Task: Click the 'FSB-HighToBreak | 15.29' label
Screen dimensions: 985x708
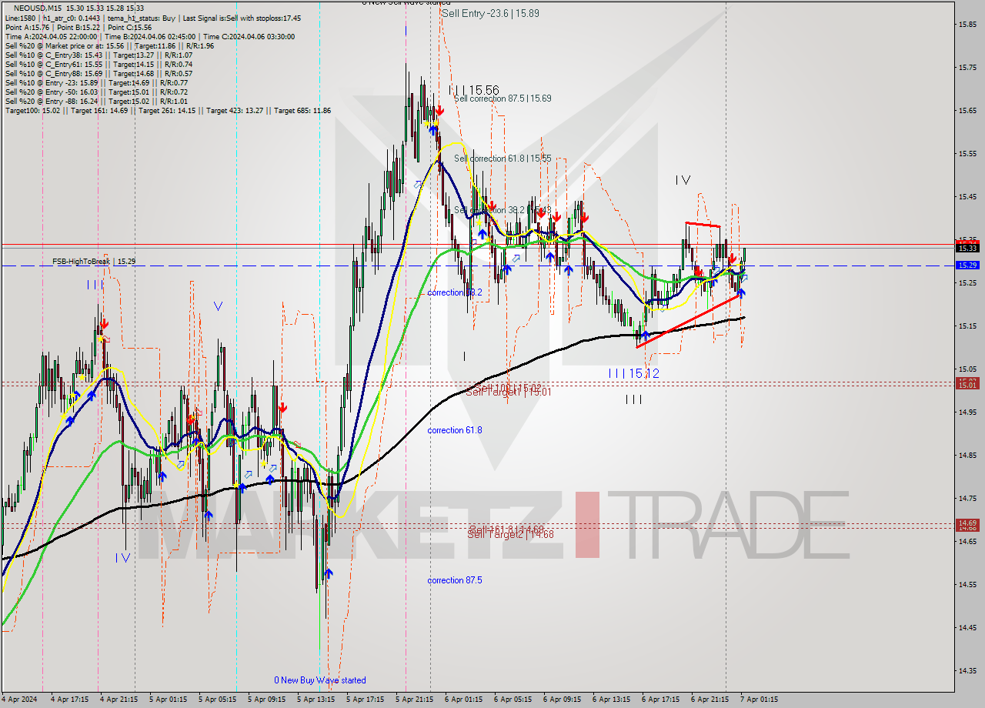Action: [94, 262]
